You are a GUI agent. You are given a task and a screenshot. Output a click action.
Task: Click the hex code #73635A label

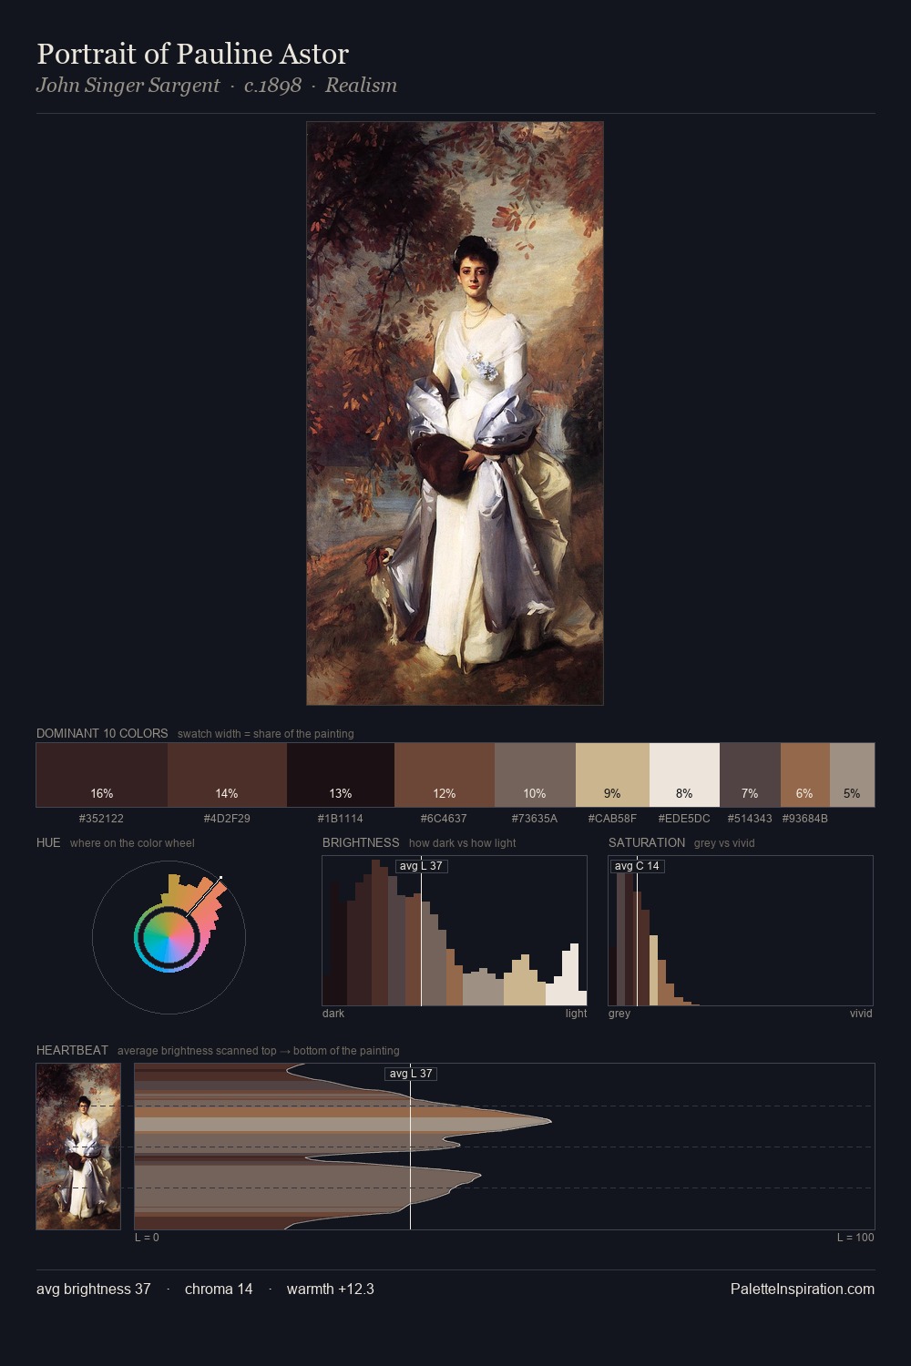[535, 819]
